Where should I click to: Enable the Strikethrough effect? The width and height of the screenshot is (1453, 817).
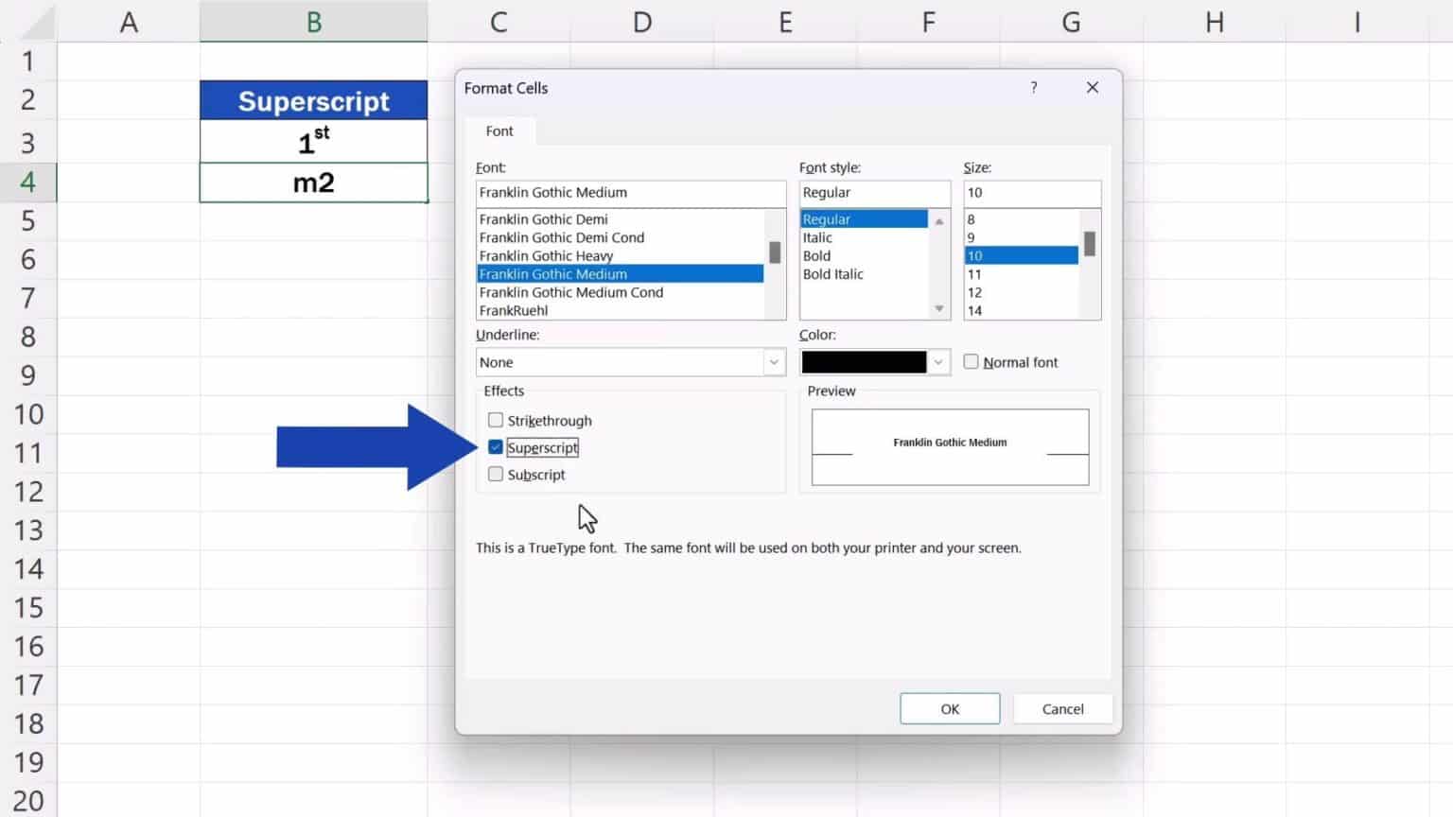point(496,420)
